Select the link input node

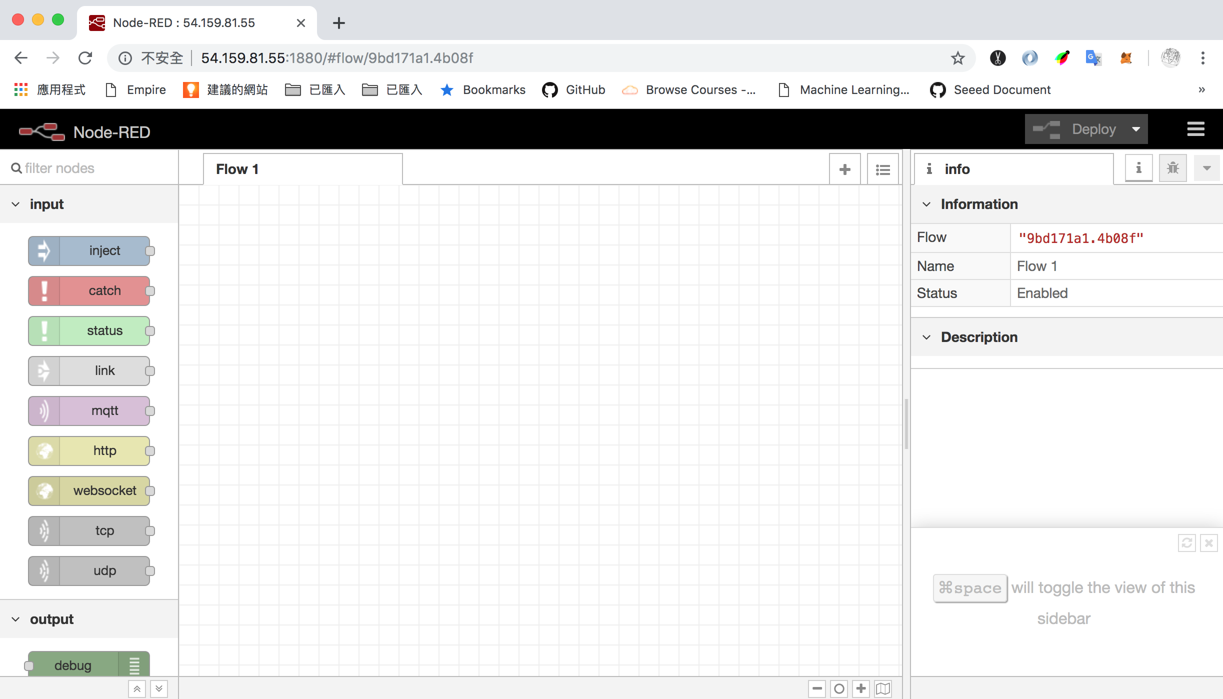(89, 370)
